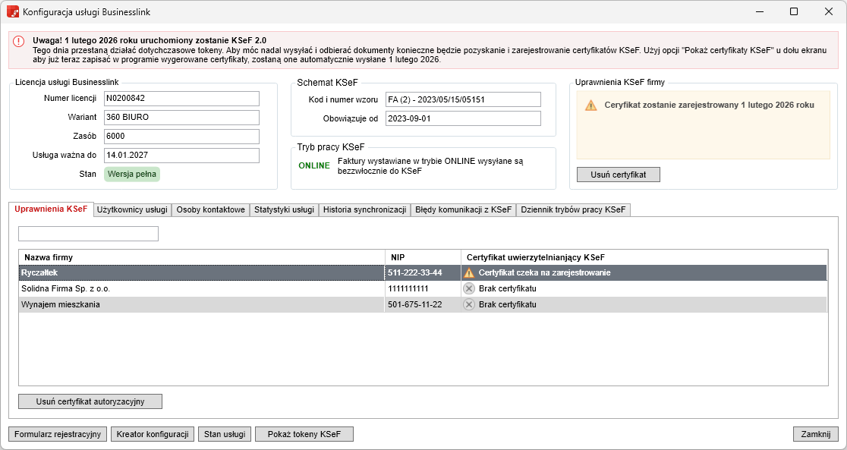Image resolution: width=847 pixels, height=450 pixels.
Task: Sort by the Nazwa firmy column header
Action: pyautogui.click(x=201, y=257)
